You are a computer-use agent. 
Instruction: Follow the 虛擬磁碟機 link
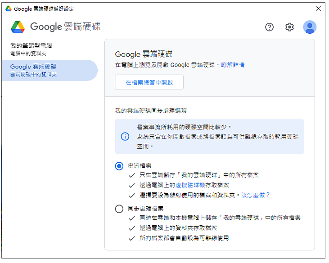[190, 185]
